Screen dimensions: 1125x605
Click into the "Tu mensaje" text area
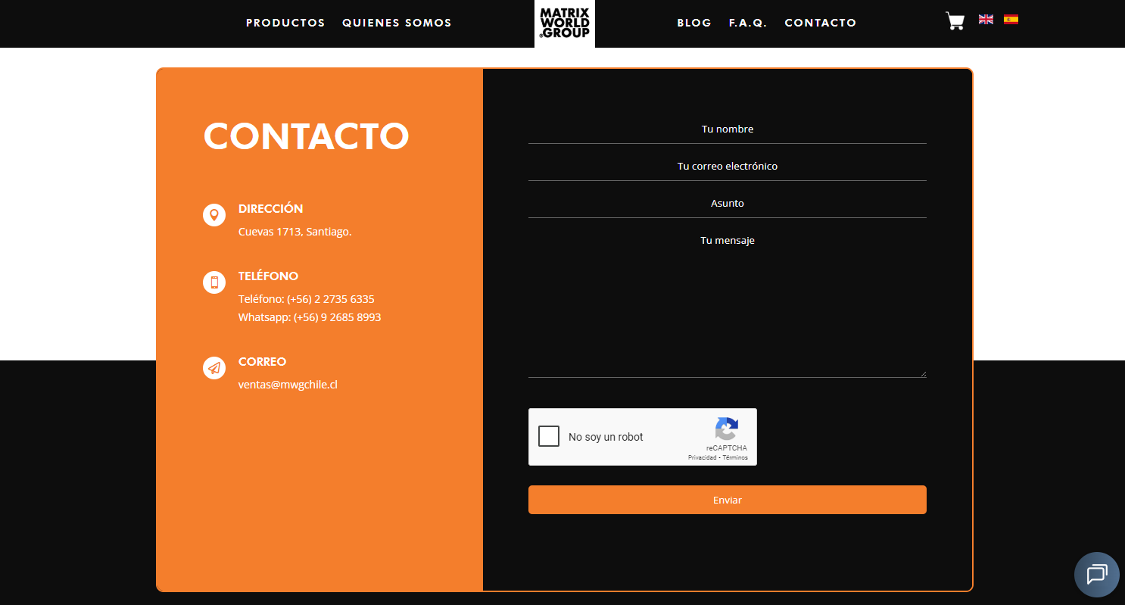[727, 303]
